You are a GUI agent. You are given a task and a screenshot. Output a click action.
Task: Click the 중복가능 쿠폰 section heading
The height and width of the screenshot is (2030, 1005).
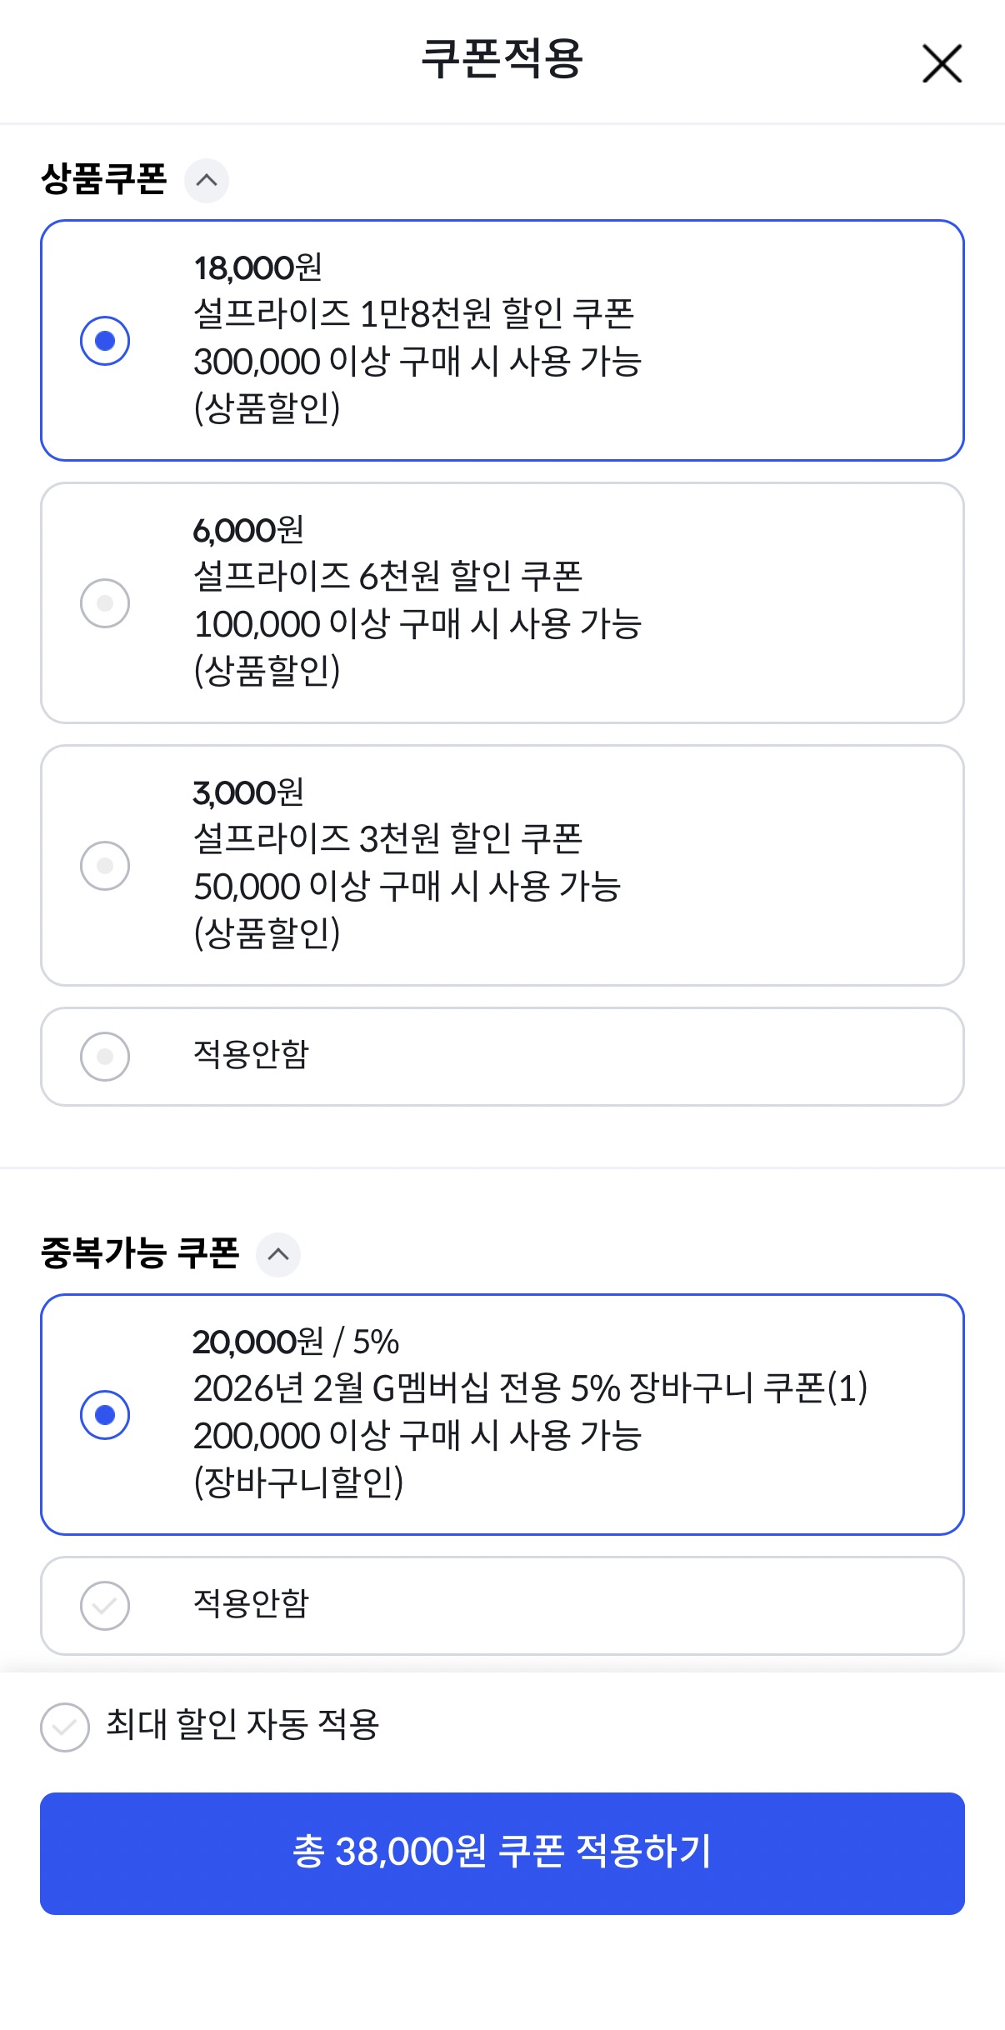(x=140, y=1253)
